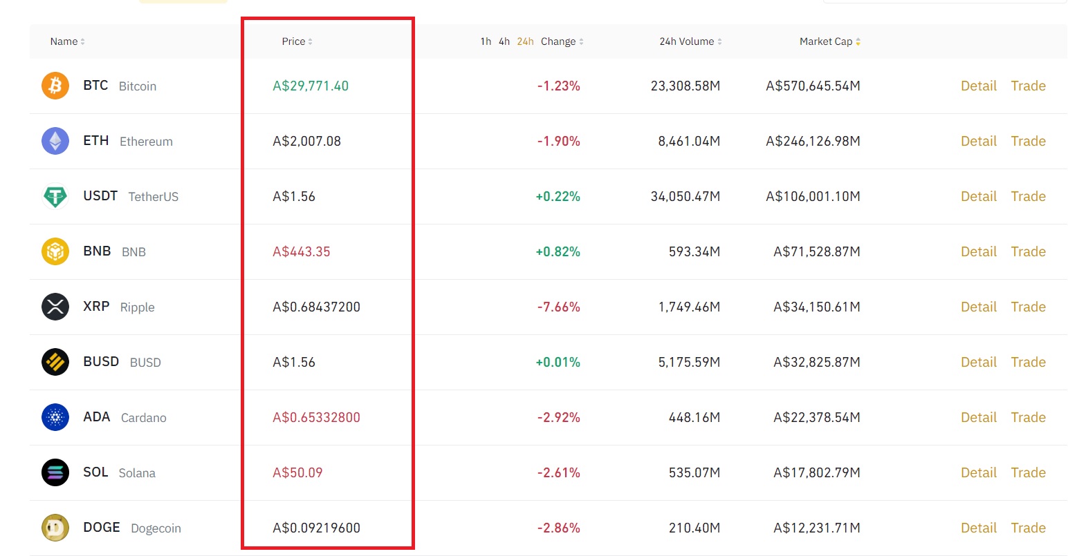This screenshot has height=556, width=1077.
Task: Trade BNB
Action: [1028, 251]
